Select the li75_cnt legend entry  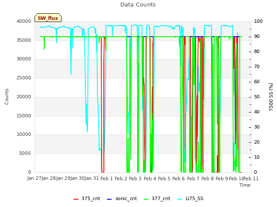(x=87, y=198)
